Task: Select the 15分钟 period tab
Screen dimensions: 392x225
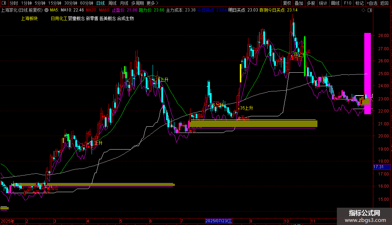Action: tap(55, 3)
